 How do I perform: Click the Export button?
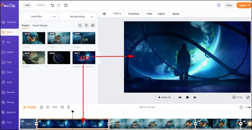[x=244, y=5]
